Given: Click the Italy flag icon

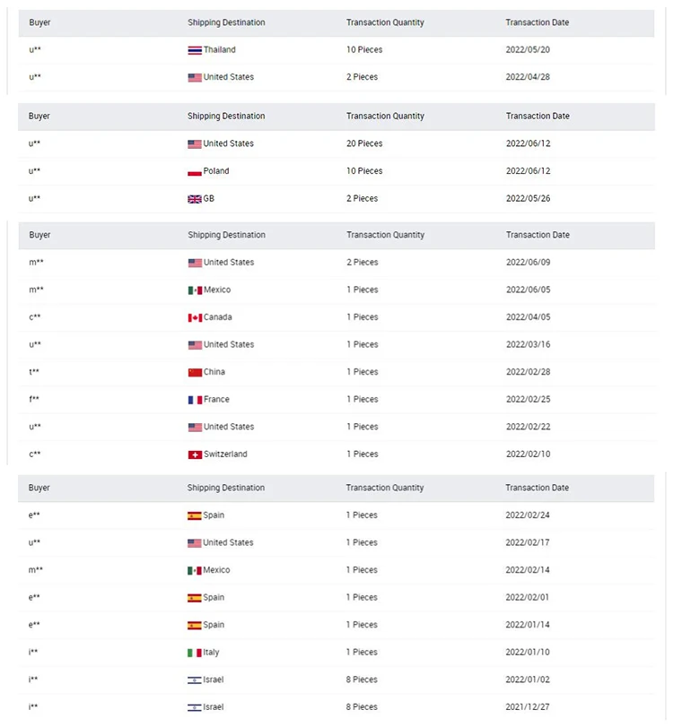Looking at the screenshot, I should pos(194,653).
